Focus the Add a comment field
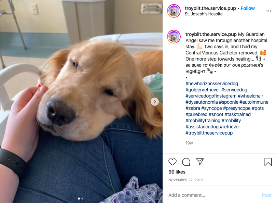Viewport: 276px width, 203px height. click(x=213, y=195)
